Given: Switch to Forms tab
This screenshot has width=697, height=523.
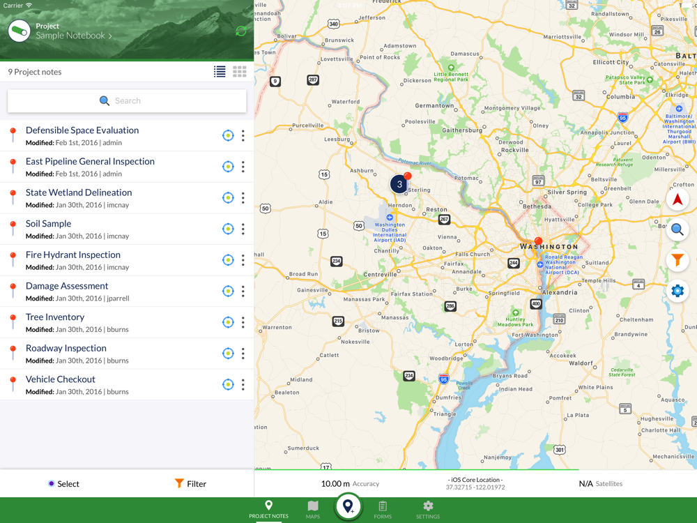Looking at the screenshot, I should [x=383, y=510].
